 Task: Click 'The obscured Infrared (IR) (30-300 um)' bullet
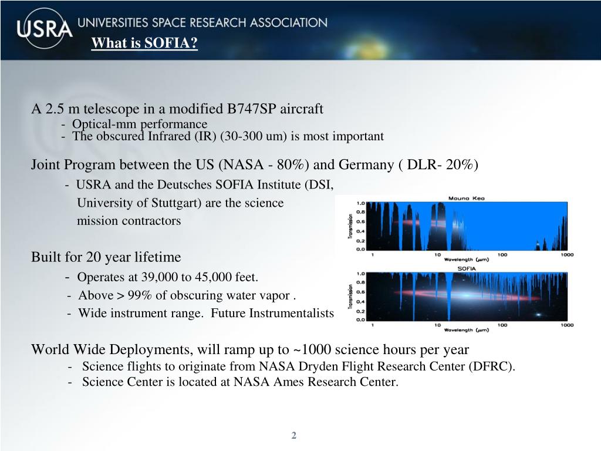[x=228, y=136]
